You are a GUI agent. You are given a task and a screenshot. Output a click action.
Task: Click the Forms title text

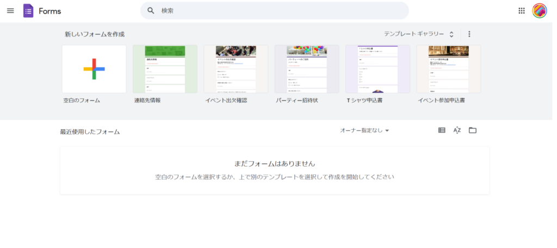50,11
